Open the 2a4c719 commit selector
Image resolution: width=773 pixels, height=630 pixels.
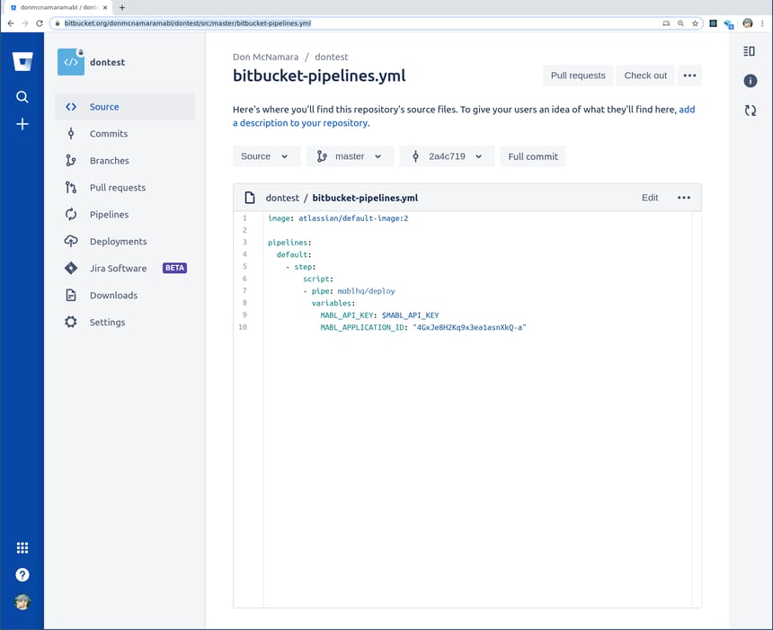[448, 155]
